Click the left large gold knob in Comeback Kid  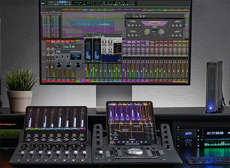click(147, 32)
